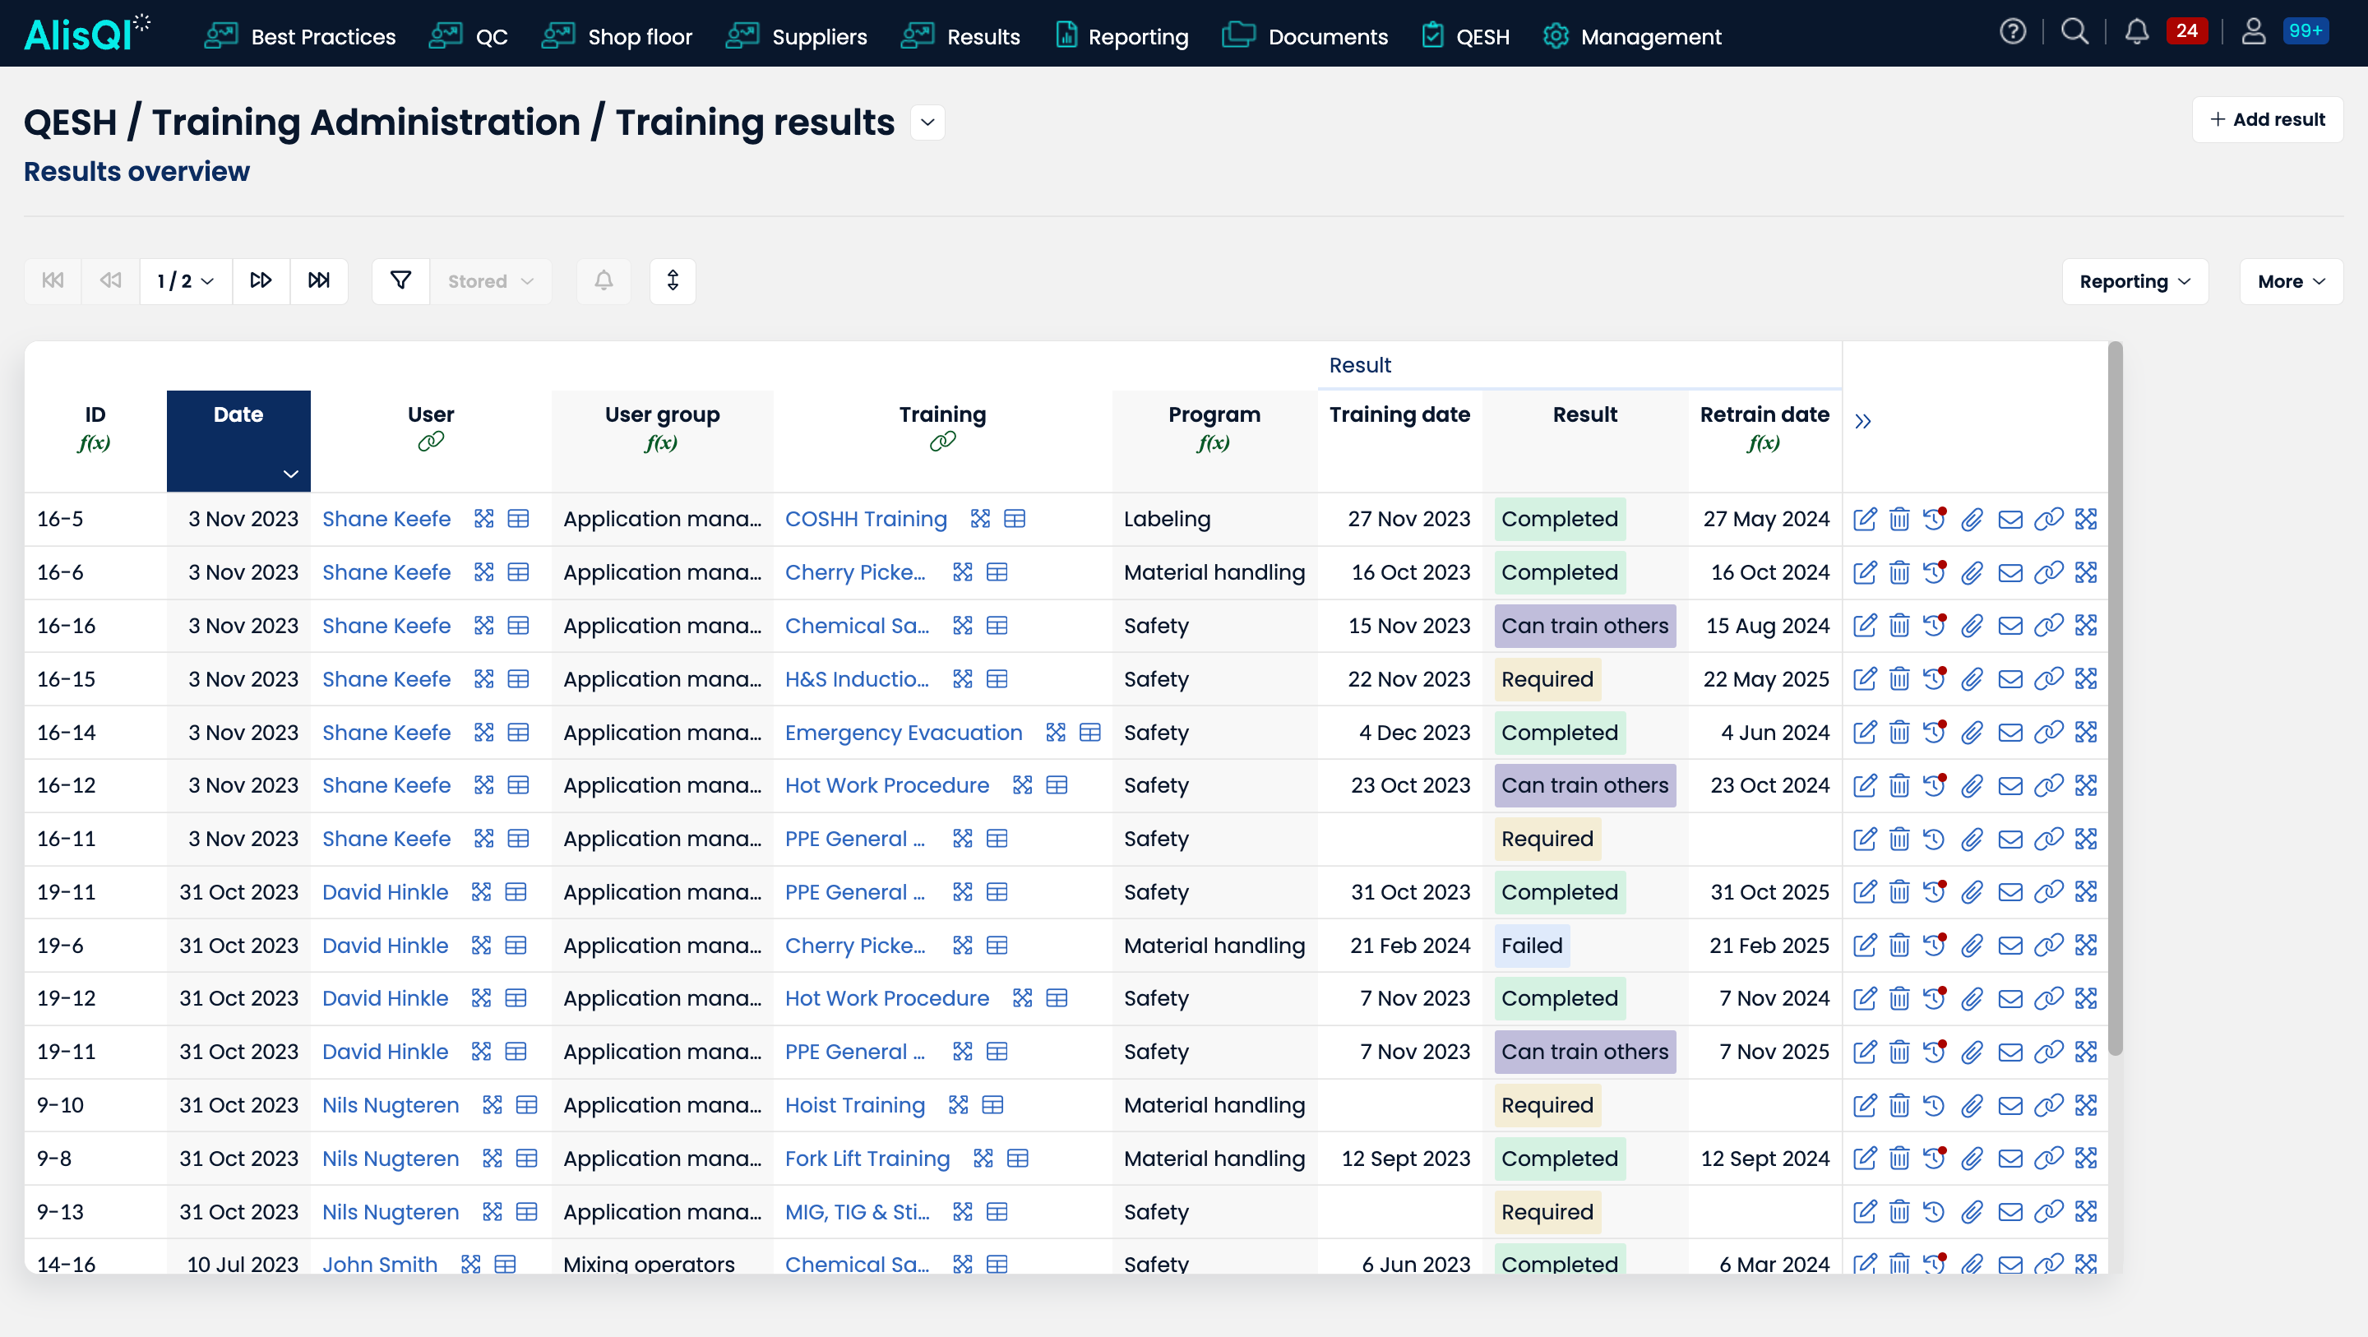This screenshot has width=2368, height=1337.
Task: Open the notifications bell in top bar
Action: [x=2137, y=33]
